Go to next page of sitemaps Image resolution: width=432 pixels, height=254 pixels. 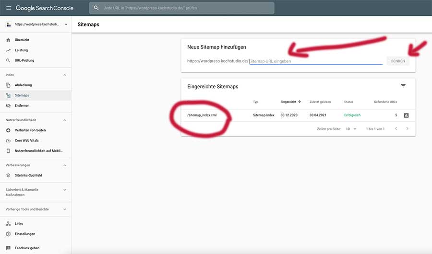click(x=408, y=129)
